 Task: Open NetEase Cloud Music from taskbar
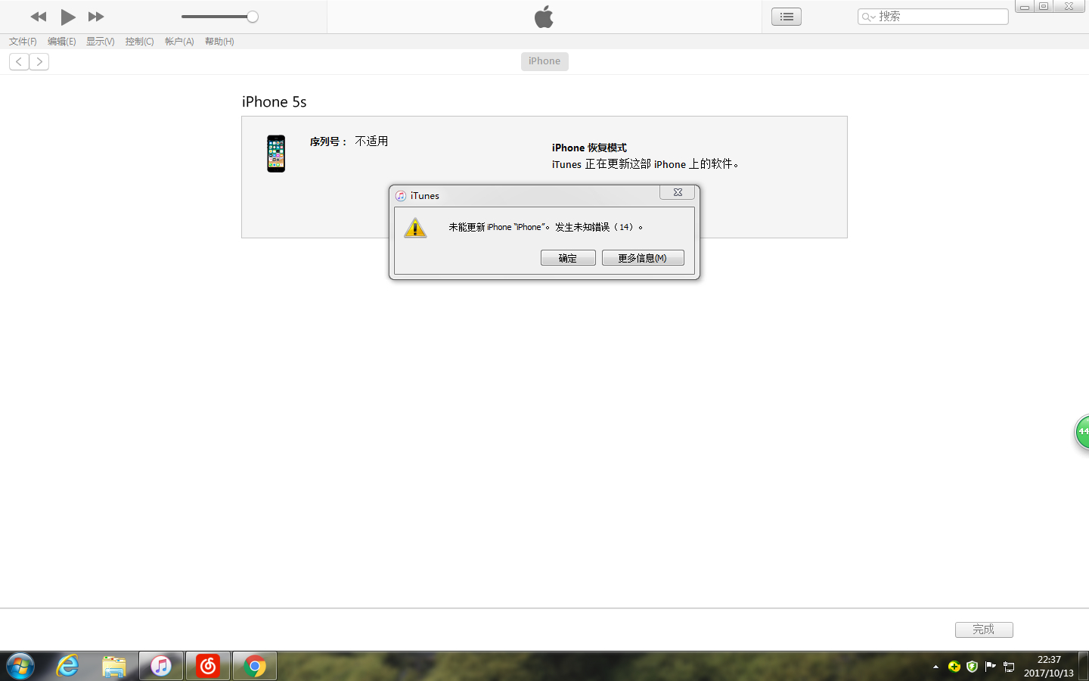tap(208, 667)
